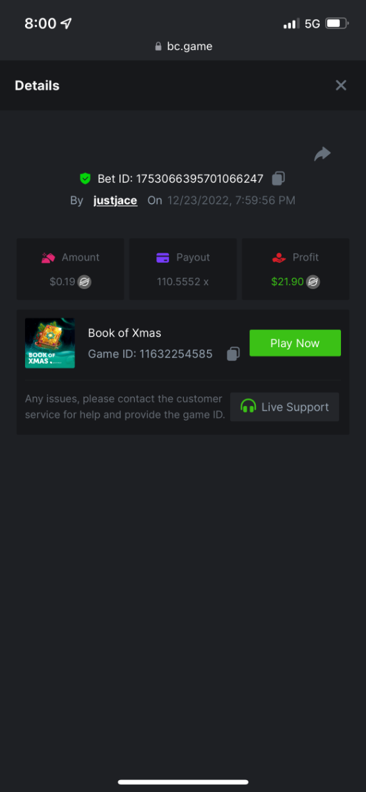
Task: Tap the Amount coin currency icon
Action: click(x=84, y=282)
